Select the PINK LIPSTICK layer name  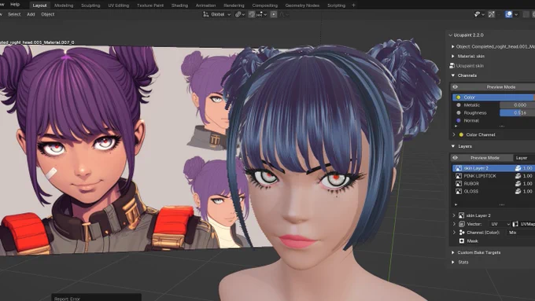(480, 176)
